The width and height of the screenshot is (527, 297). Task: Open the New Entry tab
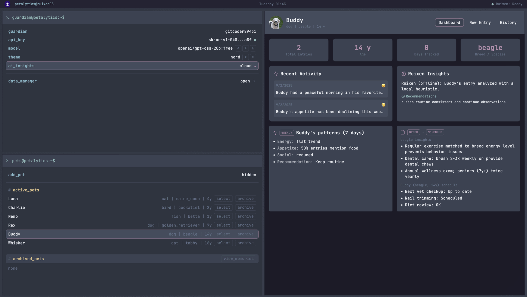click(x=480, y=22)
